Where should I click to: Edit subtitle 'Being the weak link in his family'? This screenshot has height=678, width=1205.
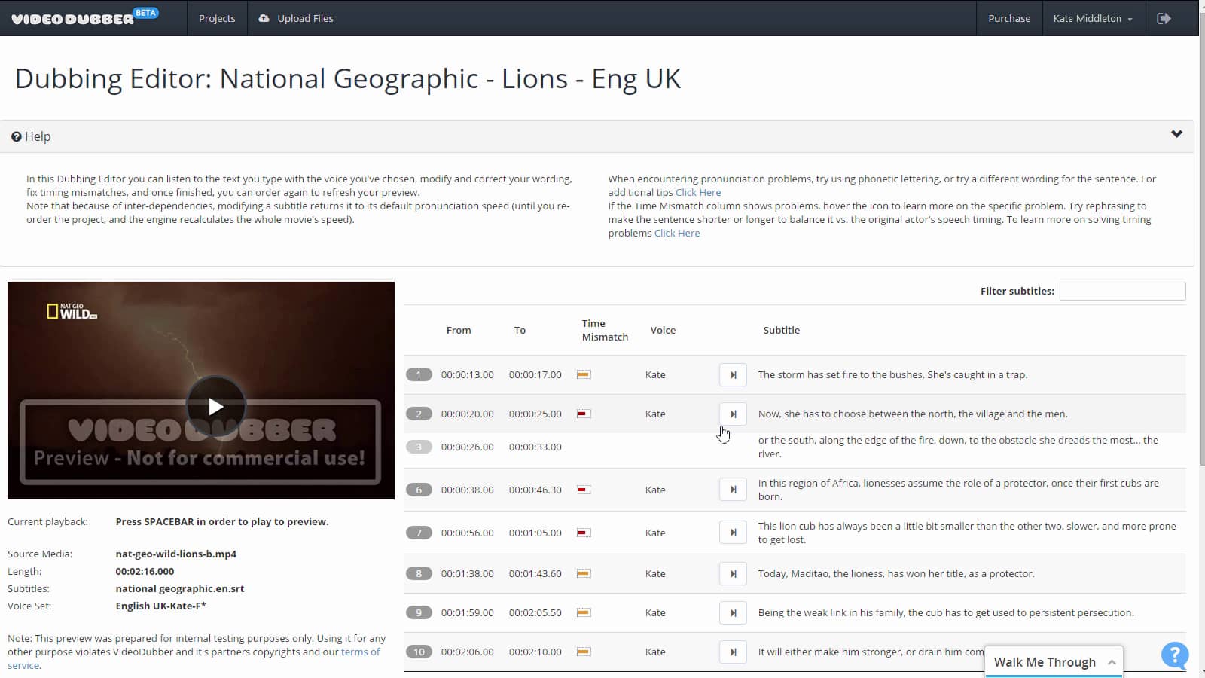pos(945,612)
